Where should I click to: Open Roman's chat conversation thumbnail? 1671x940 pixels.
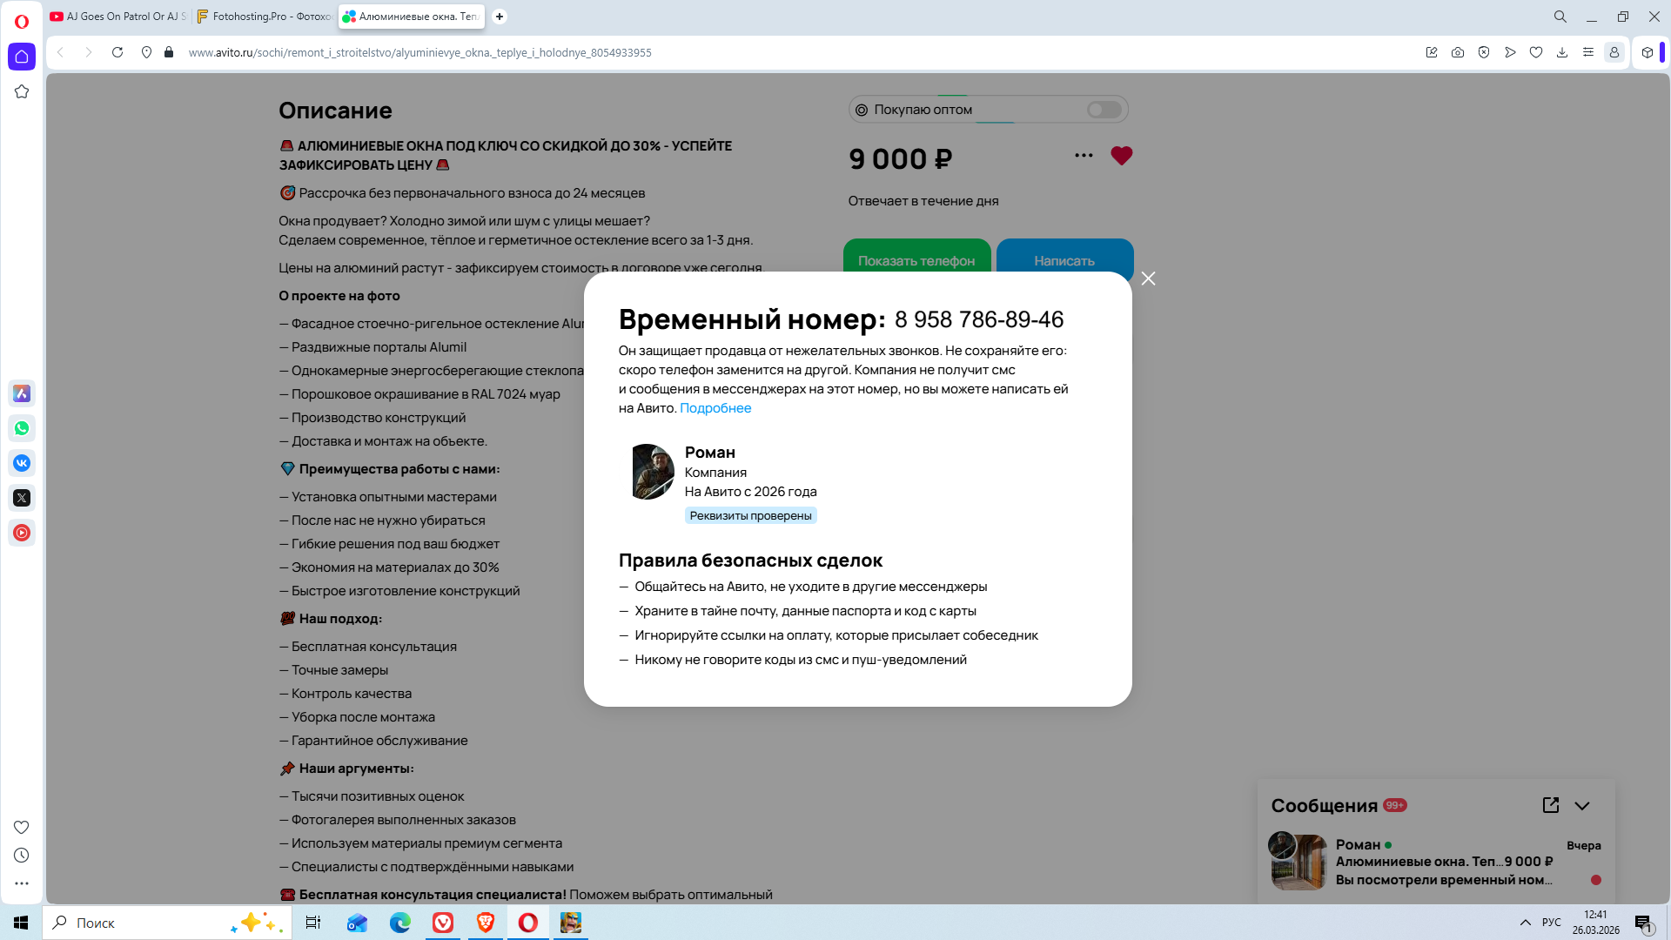pos(1297,862)
